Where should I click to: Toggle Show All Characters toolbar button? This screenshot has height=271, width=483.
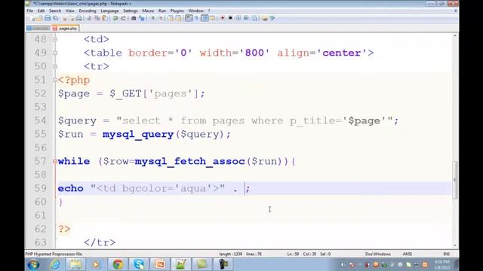point(196,18)
